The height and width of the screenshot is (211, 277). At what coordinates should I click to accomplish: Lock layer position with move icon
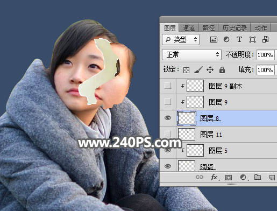coord(210,70)
